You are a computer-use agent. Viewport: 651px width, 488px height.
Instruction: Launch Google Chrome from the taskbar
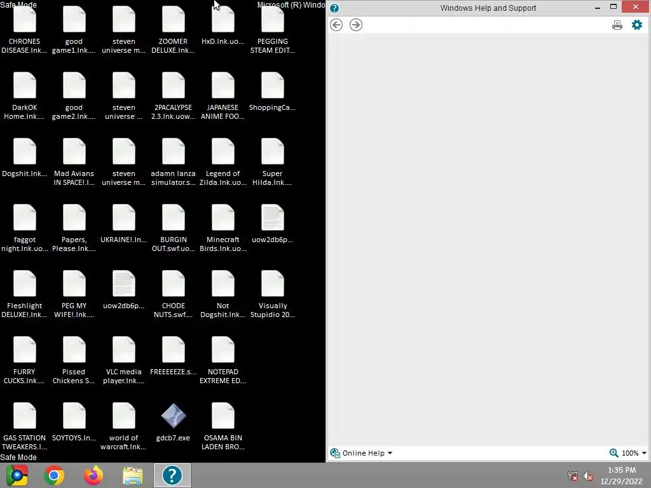click(x=54, y=475)
